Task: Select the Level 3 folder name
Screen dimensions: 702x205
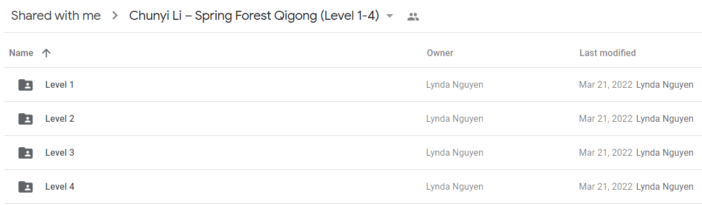Action: click(60, 153)
